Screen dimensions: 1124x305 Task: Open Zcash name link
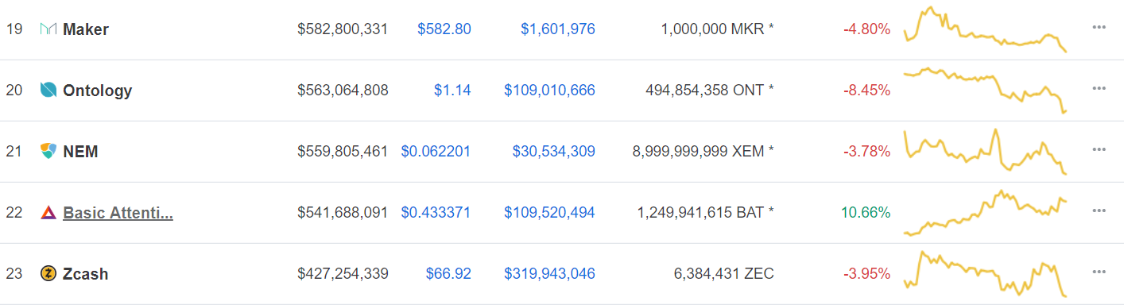pos(85,274)
